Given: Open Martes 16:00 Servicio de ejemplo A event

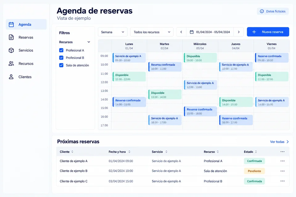Looking at the screenshot, I should click(x=165, y=120).
